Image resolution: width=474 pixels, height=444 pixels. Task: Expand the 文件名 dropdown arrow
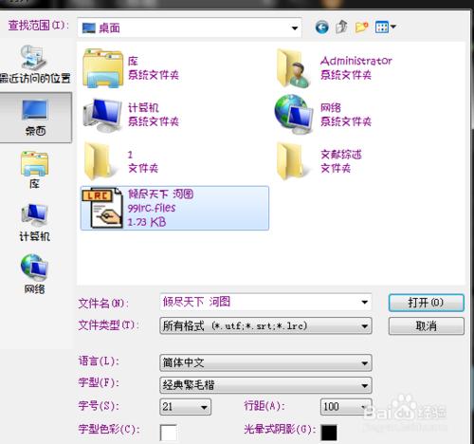pos(364,302)
